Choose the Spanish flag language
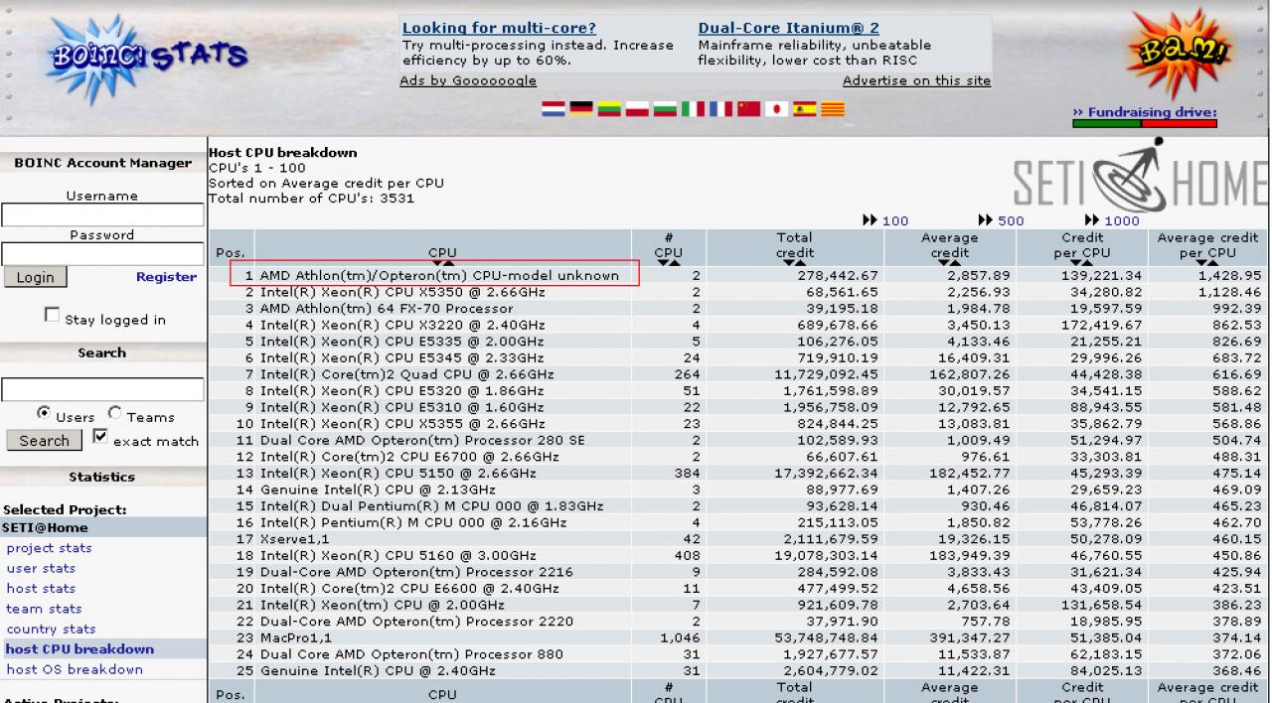This screenshot has height=703, width=1272. [x=804, y=109]
